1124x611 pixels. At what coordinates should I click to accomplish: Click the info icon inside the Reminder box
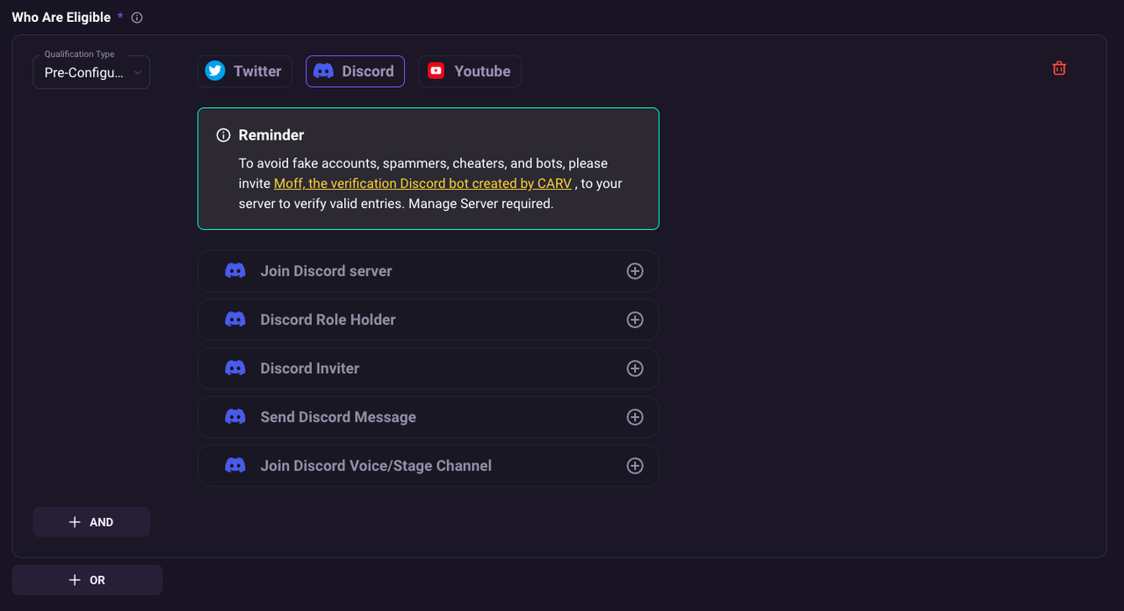tap(223, 134)
